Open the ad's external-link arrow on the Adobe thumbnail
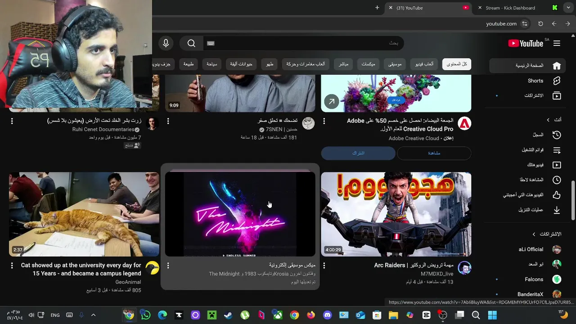576x324 pixels. tap(332, 102)
